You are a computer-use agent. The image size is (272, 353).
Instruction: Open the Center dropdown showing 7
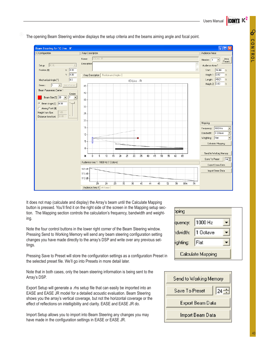75,97
